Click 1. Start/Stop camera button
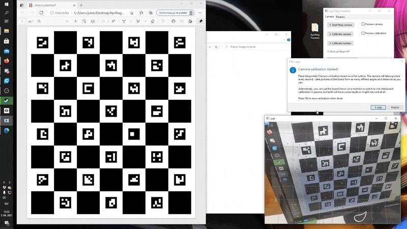 click(340, 25)
